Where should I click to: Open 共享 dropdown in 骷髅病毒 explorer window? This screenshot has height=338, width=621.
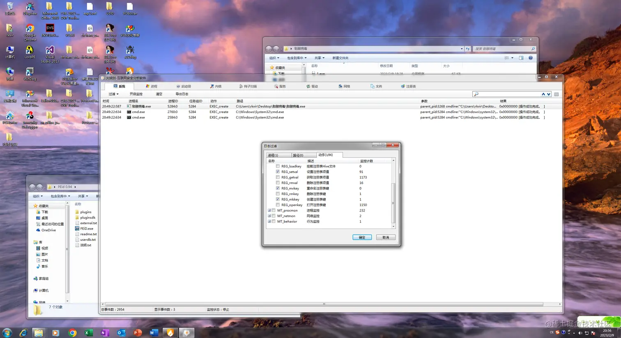click(320, 58)
